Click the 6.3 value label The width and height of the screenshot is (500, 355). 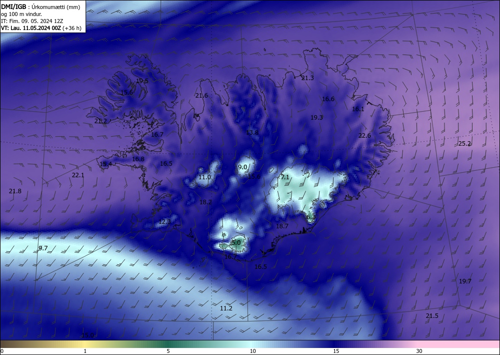(311, 217)
